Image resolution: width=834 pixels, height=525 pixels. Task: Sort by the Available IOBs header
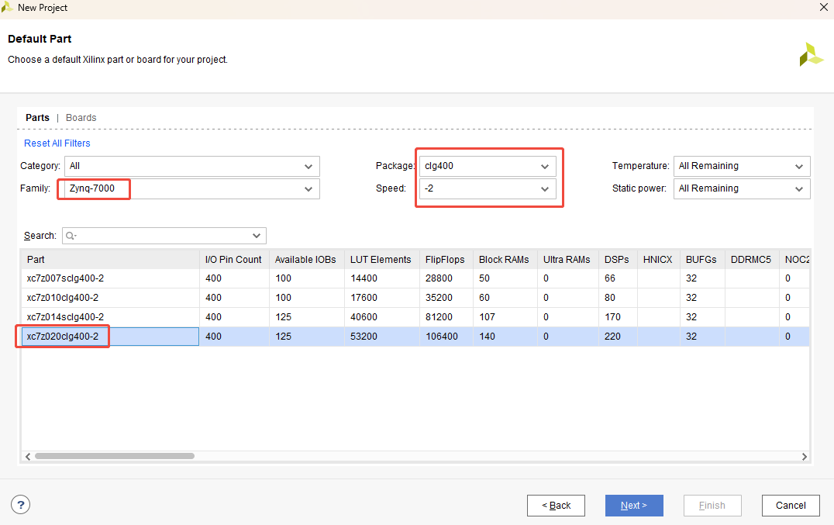tap(306, 260)
